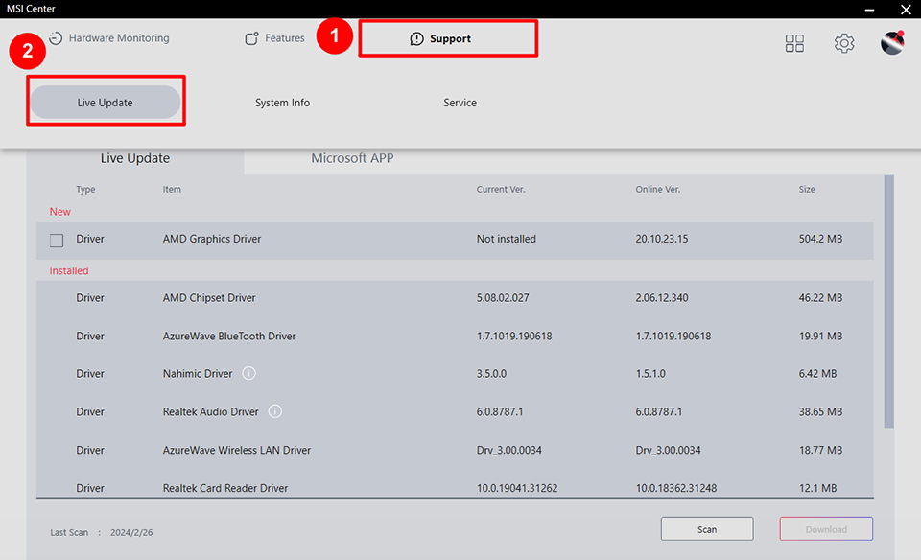
Task: Open the System Info section
Action: (282, 103)
